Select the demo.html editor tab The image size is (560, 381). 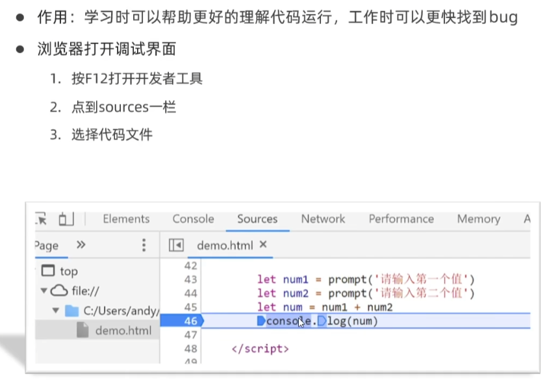pos(225,245)
